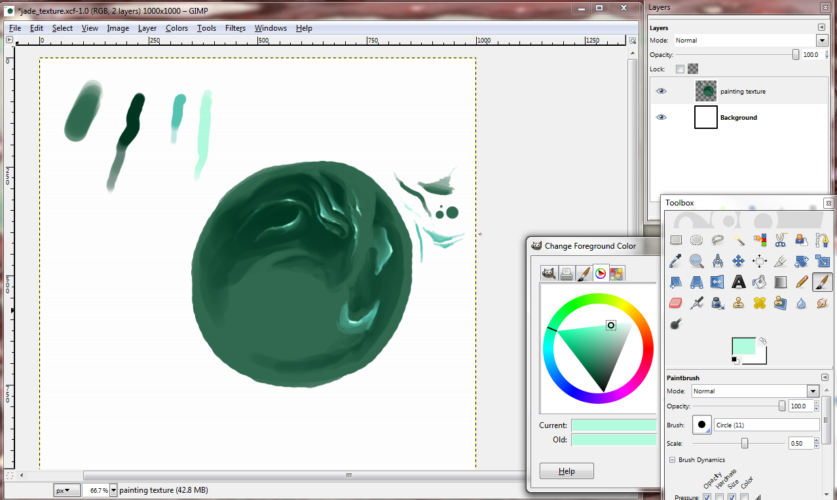Viewport: 837px width, 500px height.
Task: Select the Text tool
Action: coord(738,282)
